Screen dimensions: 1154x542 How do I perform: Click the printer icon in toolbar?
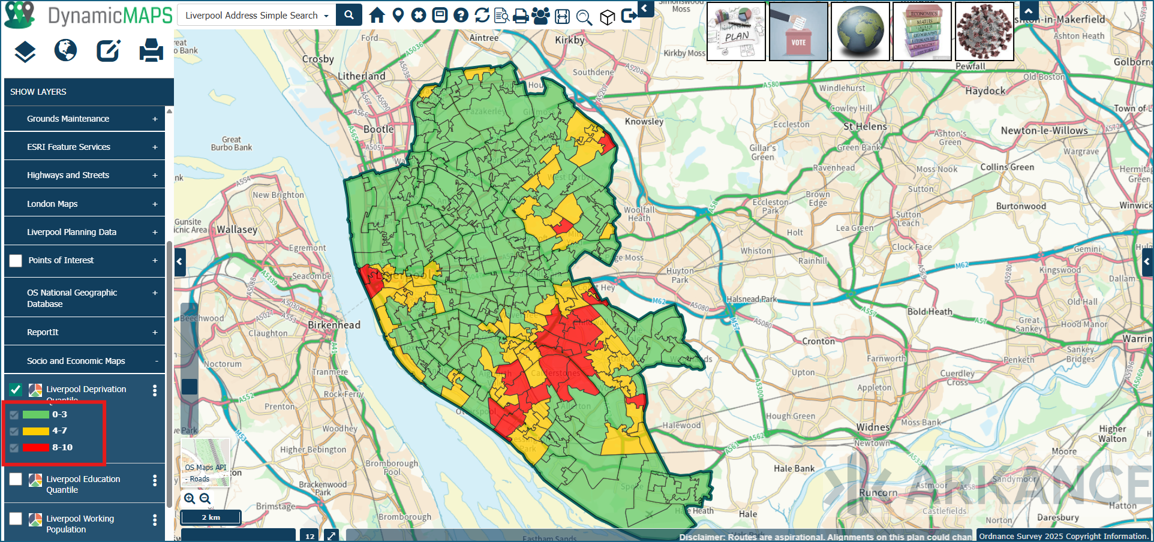point(521,16)
